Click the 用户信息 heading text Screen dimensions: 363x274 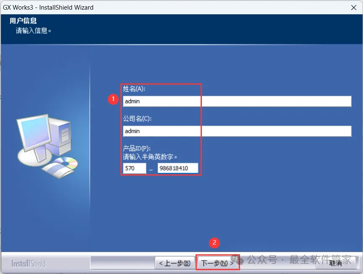tap(23, 21)
